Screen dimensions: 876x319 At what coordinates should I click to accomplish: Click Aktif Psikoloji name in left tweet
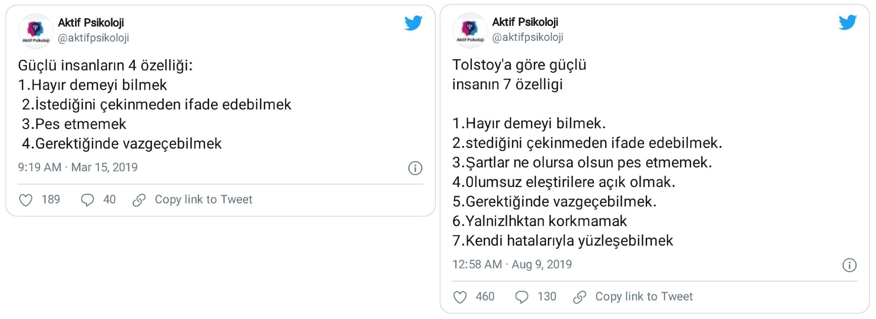tap(91, 23)
